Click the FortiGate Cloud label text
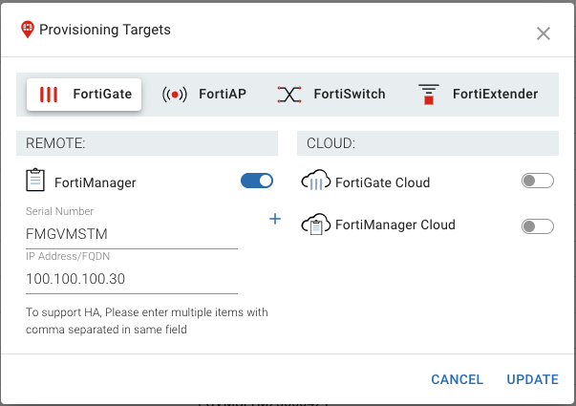This screenshot has height=406, width=576. 382,182
